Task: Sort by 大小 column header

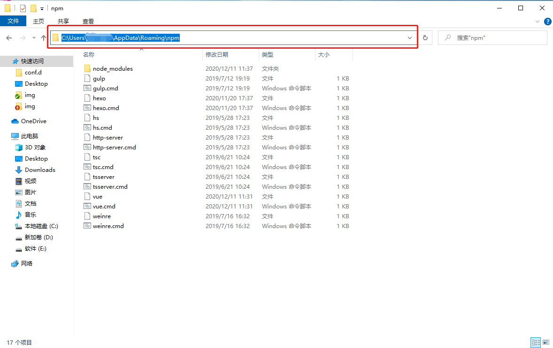Action: 324,54
